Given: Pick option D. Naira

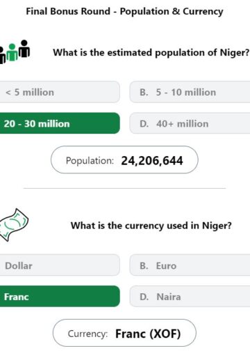Looking at the screenshot, I should click(x=190, y=297).
